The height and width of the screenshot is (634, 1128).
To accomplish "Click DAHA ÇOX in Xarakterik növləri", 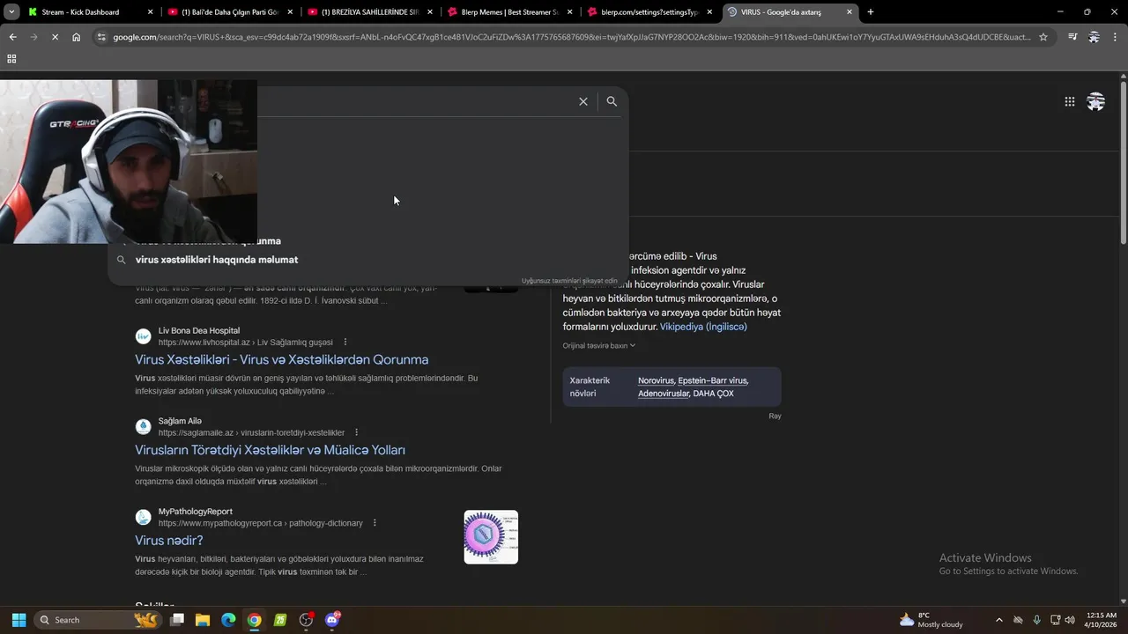I will pyautogui.click(x=713, y=394).
